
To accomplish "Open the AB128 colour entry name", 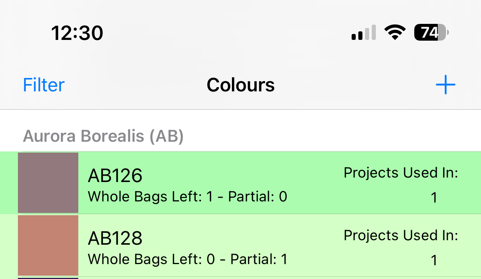I will (115, 238).
